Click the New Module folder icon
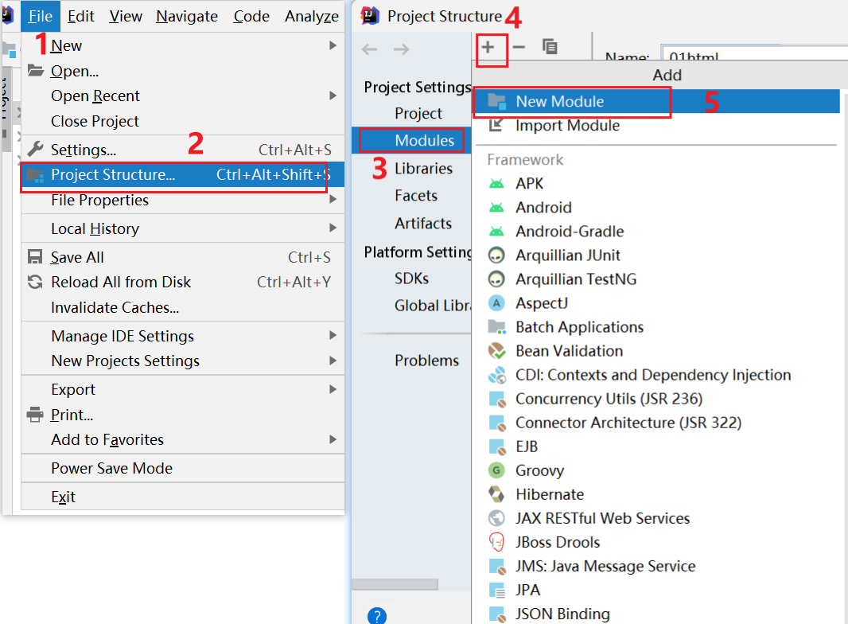 496,101
